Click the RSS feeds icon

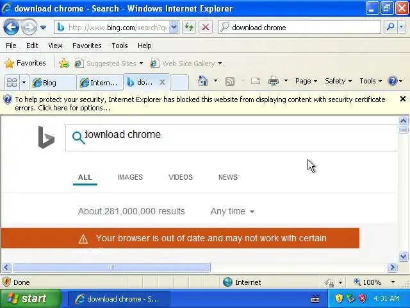click(x=230, y=81)
